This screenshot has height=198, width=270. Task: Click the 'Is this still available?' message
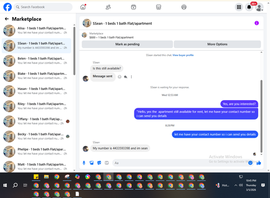[x=107, y=68]
